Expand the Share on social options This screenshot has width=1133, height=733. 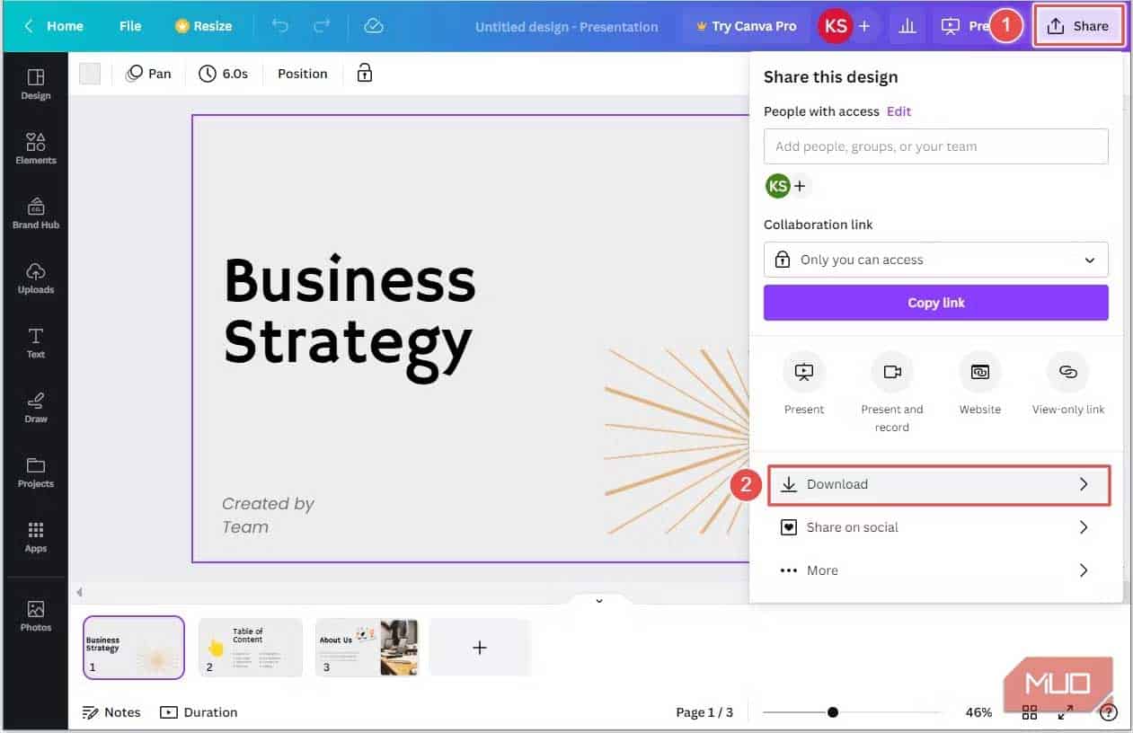point(938,527)
